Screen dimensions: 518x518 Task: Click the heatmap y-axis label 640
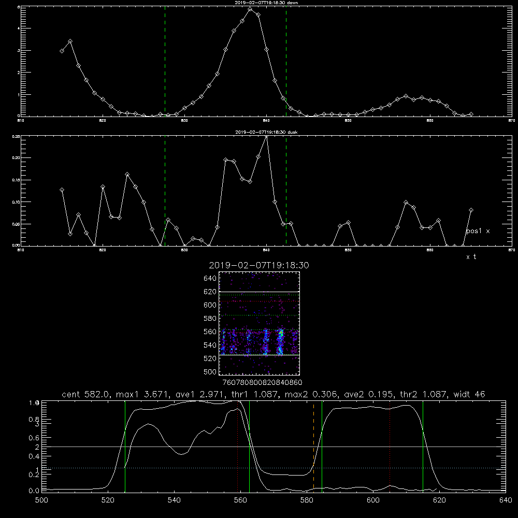[210, 279]
